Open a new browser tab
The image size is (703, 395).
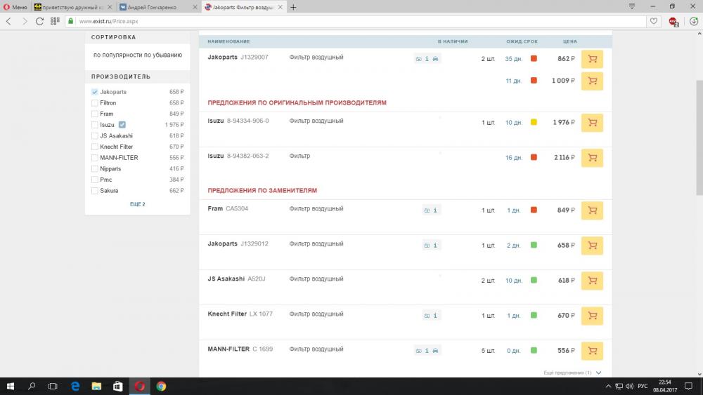(293, 7)
